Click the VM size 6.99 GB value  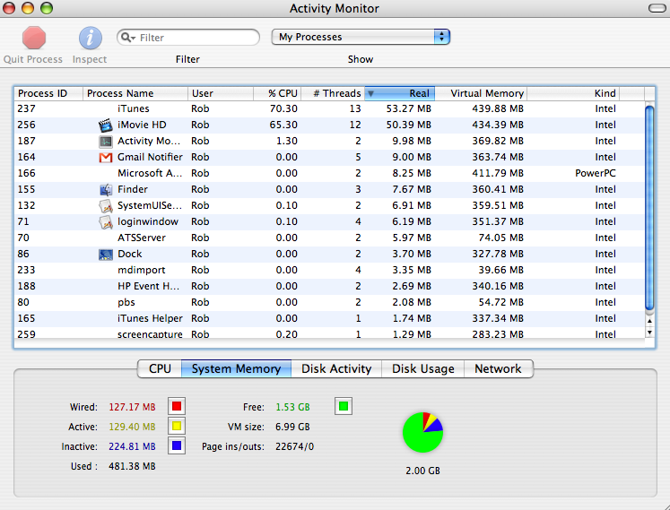coord(292,427)
